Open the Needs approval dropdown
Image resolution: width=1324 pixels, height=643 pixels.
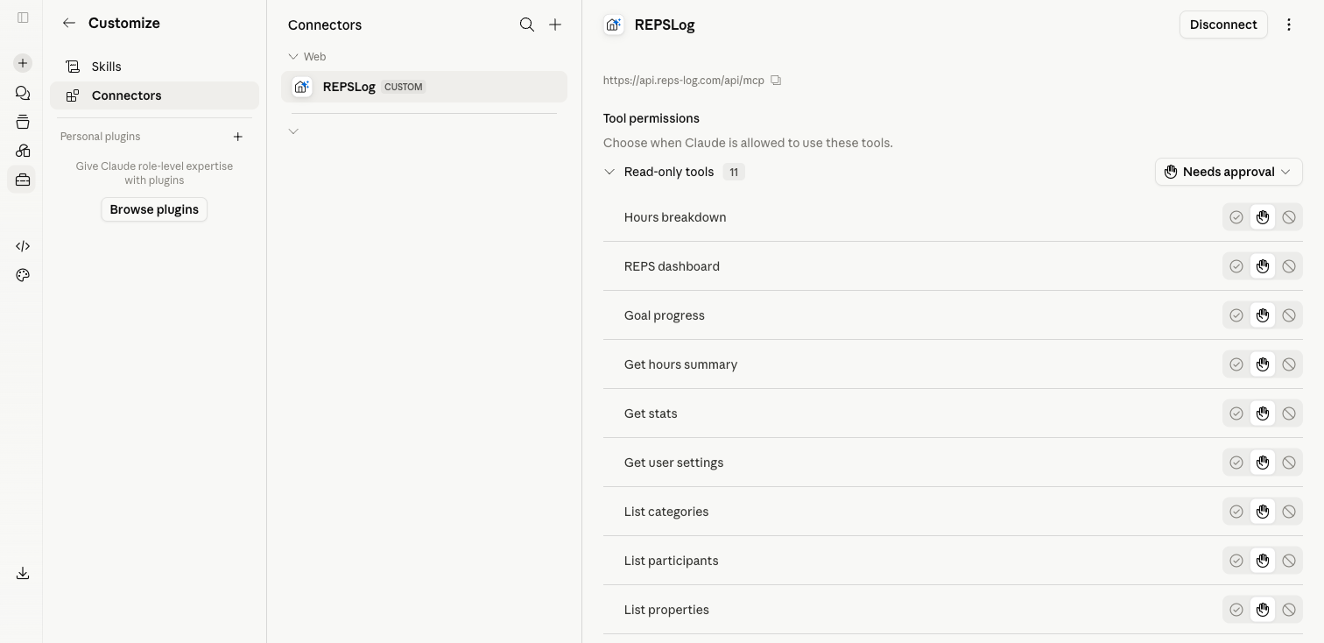[1229, 172]
